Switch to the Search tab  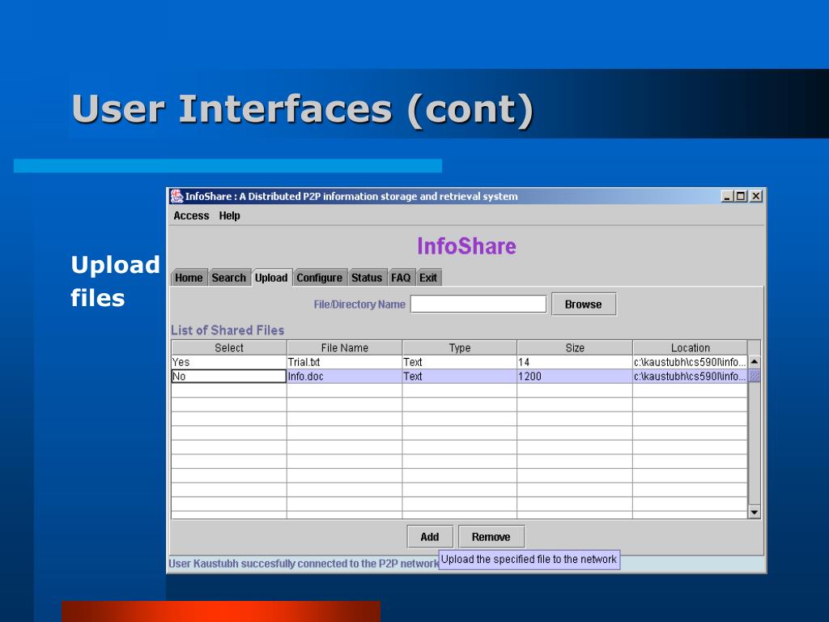tap(228, 278)
